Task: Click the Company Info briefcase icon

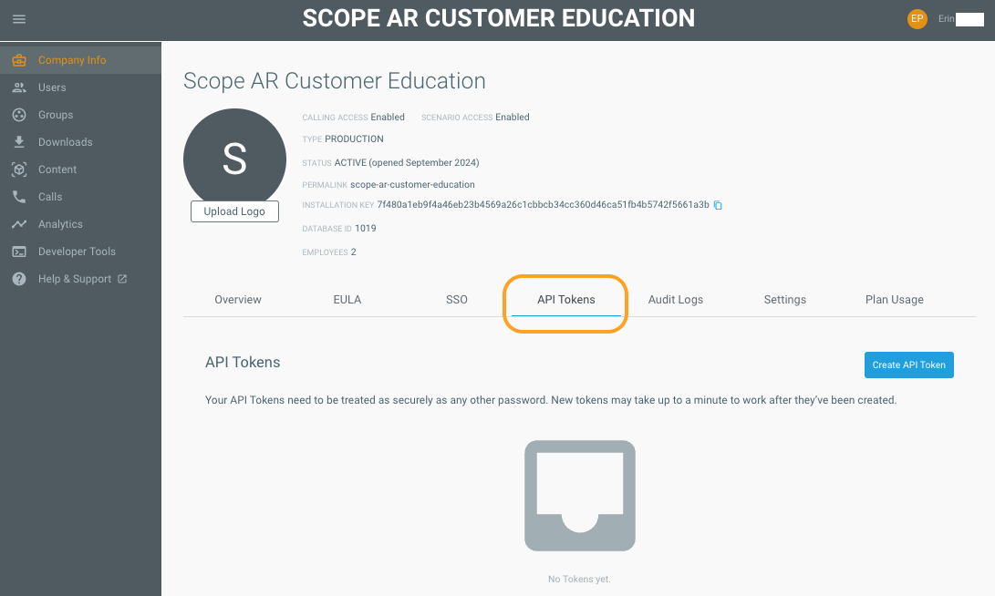Action: point(19,60)
